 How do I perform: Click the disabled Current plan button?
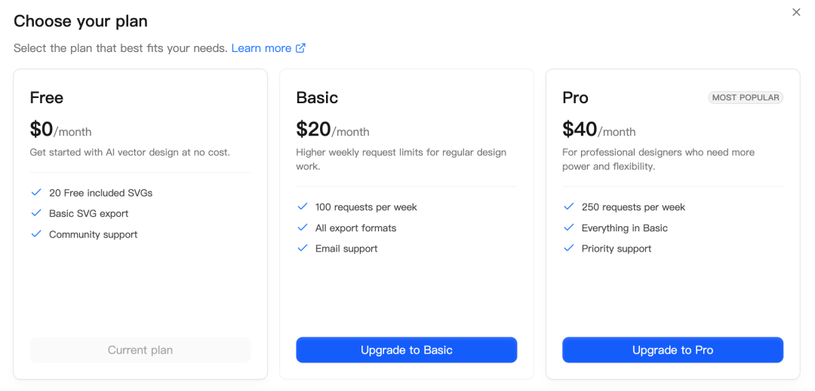point(140,350)
